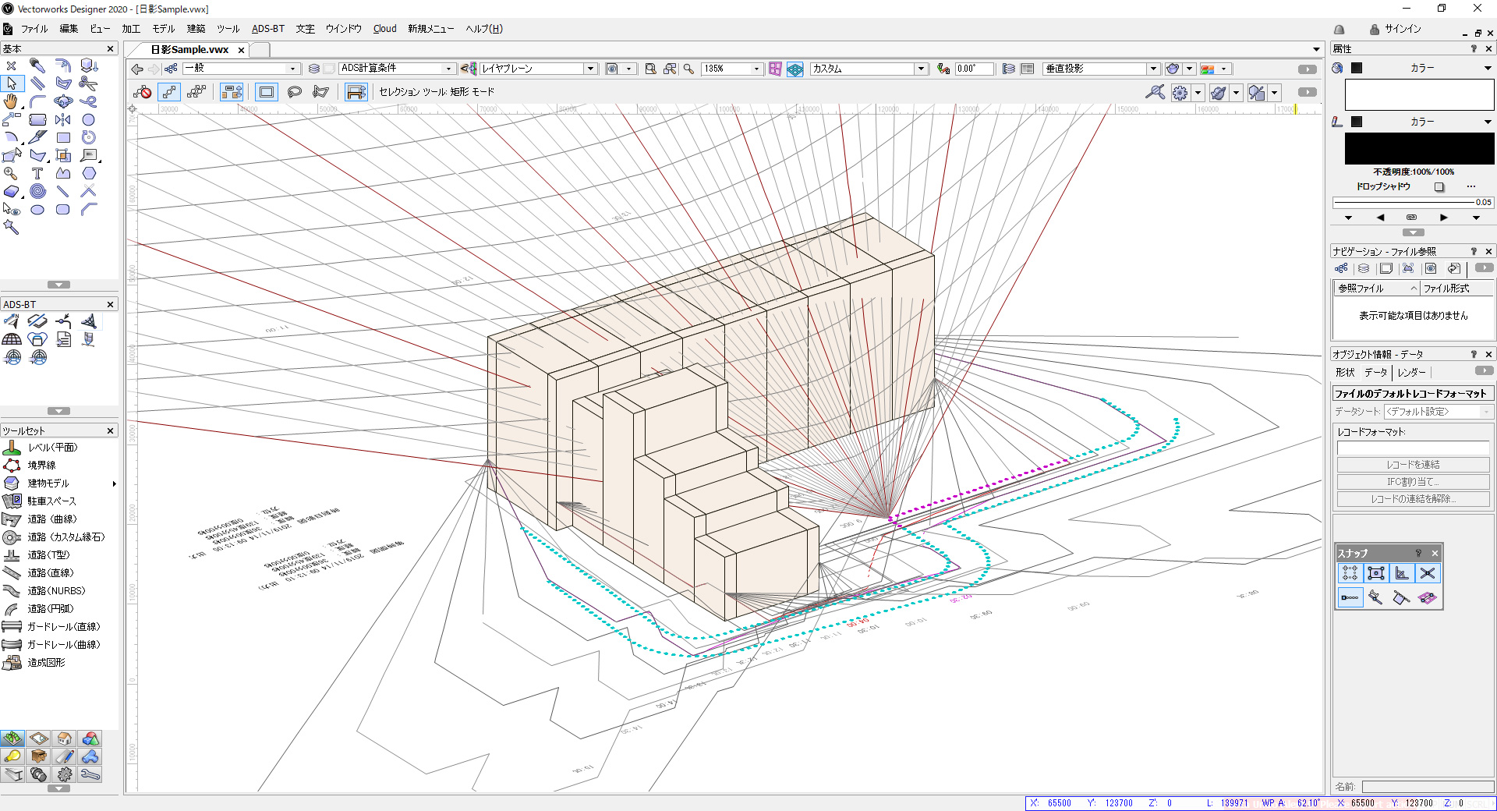Image resolution: width=1497 pixels, height=811 pixels.
Task: Toggle Snap to Grid in snap palette
Action: pos(1350,573)
